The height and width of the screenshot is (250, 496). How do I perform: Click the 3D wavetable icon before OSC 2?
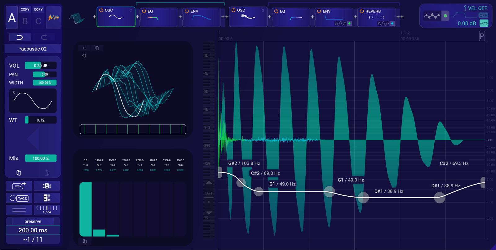point(77,18)
